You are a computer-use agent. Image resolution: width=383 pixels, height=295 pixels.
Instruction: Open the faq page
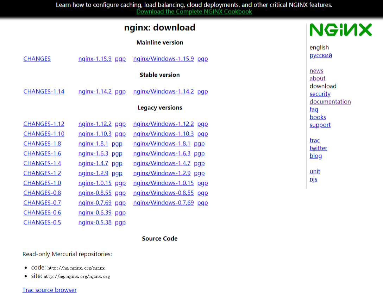pyautogui.click(x=314, y=109)
